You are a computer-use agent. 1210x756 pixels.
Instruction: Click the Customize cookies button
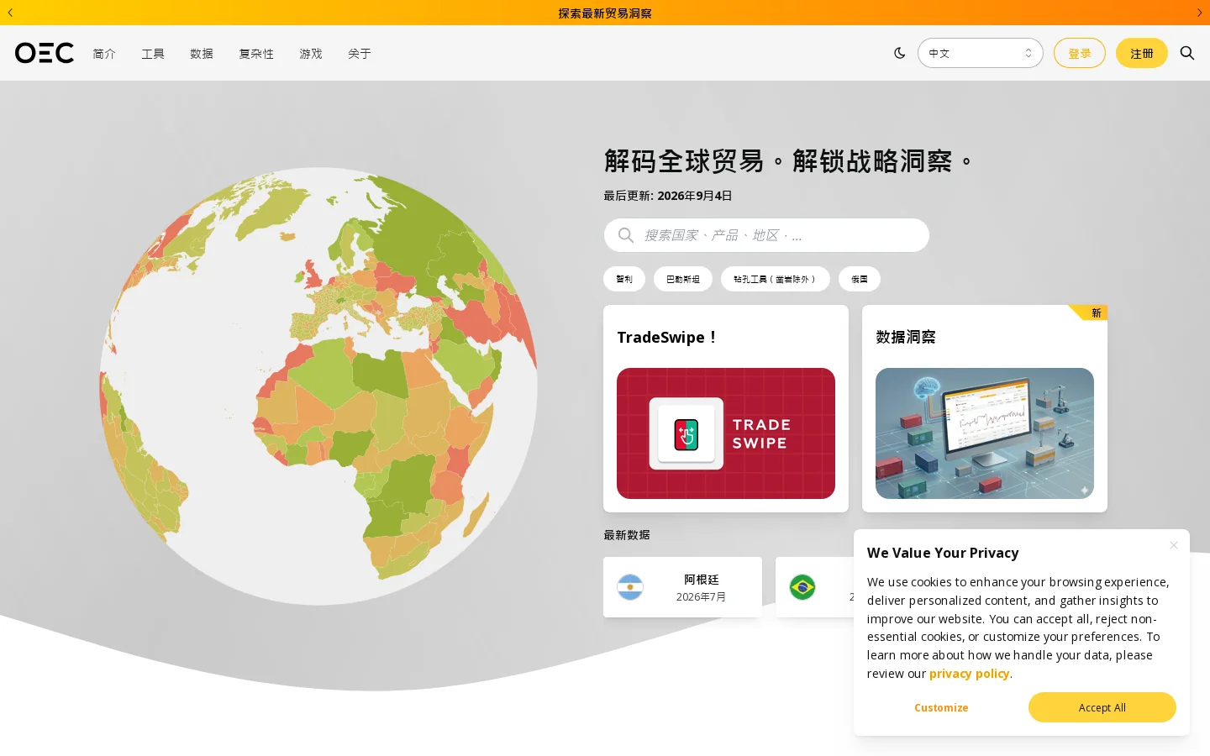pyautogui.click(x=941, y=707)
